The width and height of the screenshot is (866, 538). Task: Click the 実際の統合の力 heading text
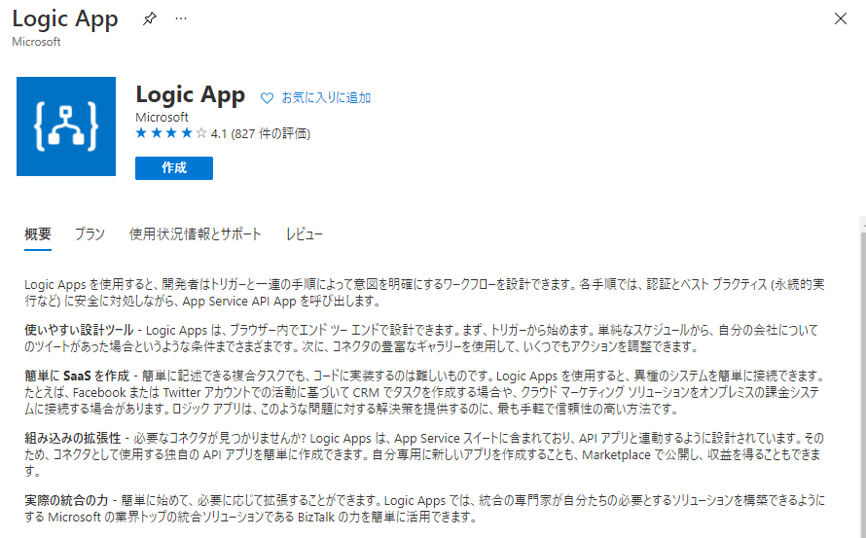[66, 500]
